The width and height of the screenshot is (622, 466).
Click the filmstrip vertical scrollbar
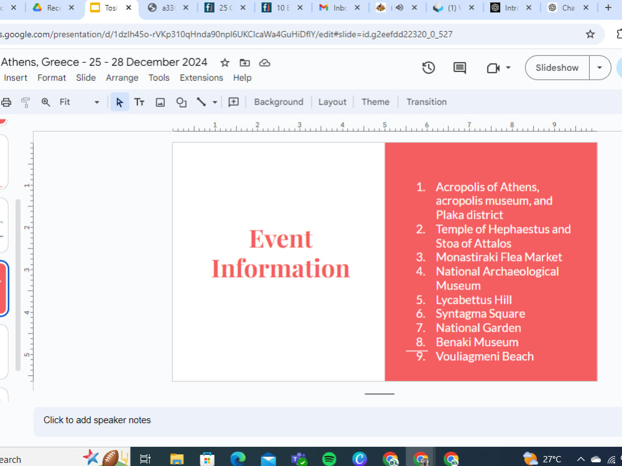[x=18, y=285]
